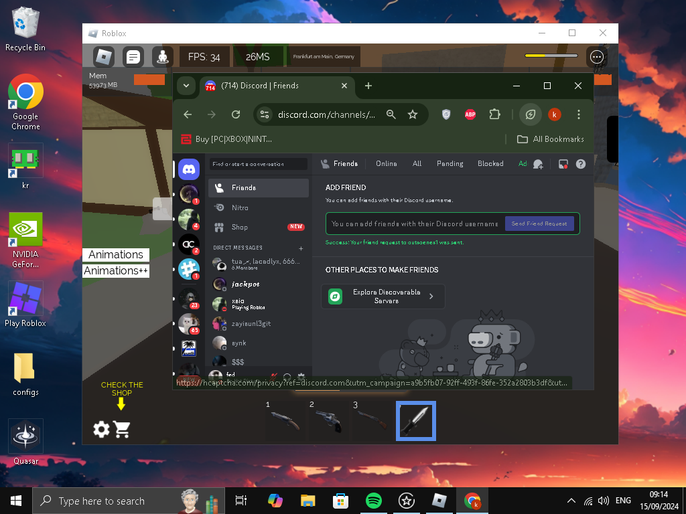Viewport: 686px width, 514px height.
Task: Open the Windows Start menu
Action: coord(16,501)
